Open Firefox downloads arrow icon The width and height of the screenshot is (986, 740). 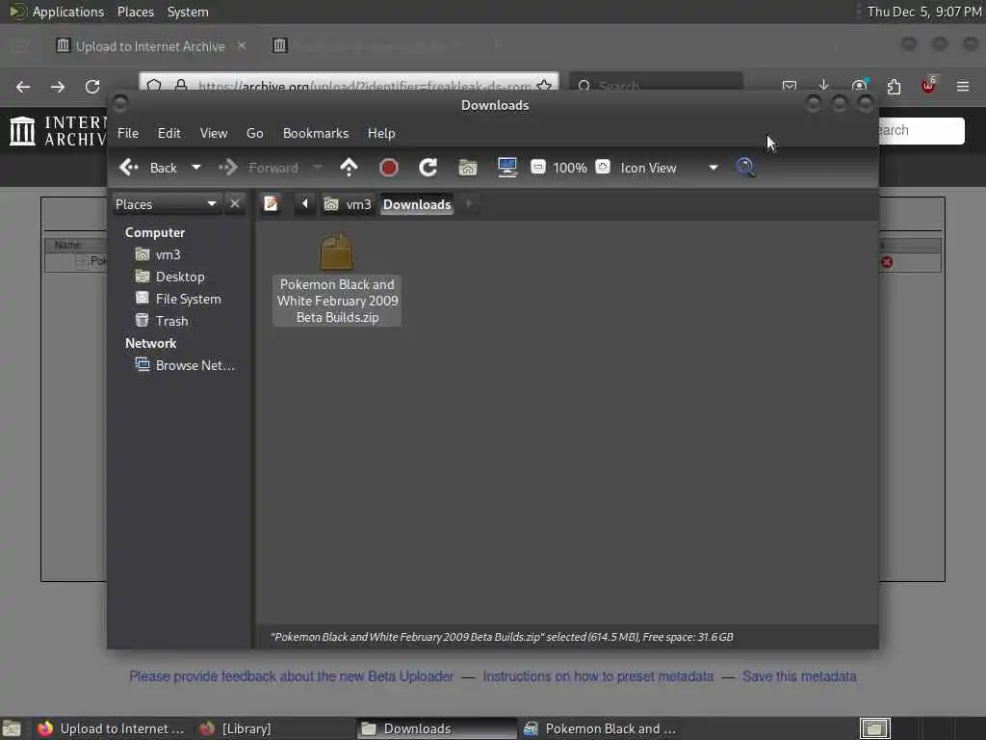pyautogui.click(x=824, y=85)
